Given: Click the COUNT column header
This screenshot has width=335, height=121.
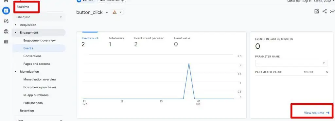Looking at the screenshot, I should pos(309,72).
